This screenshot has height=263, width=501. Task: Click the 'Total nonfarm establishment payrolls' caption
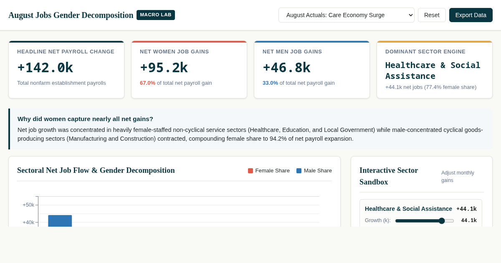(61, 83)
